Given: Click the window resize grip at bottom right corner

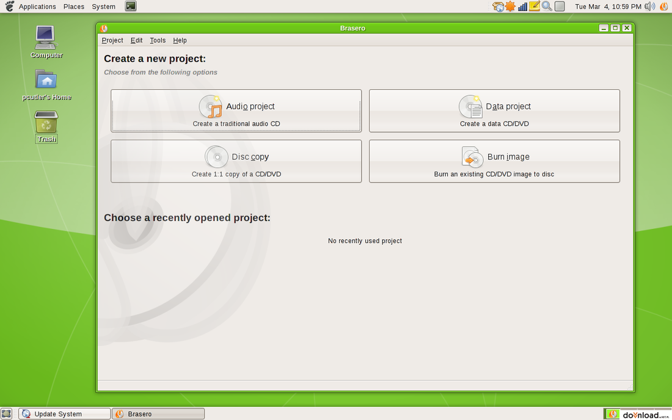Looking at the screenshot, I should [630, 387].
